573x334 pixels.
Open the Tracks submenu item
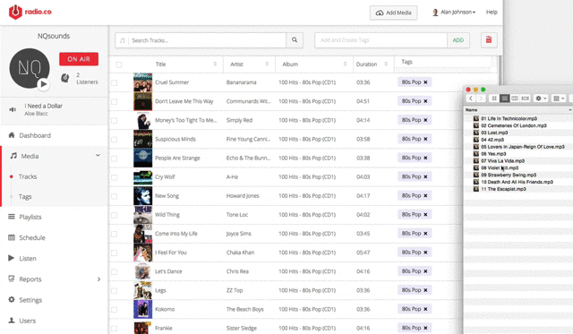28,176
